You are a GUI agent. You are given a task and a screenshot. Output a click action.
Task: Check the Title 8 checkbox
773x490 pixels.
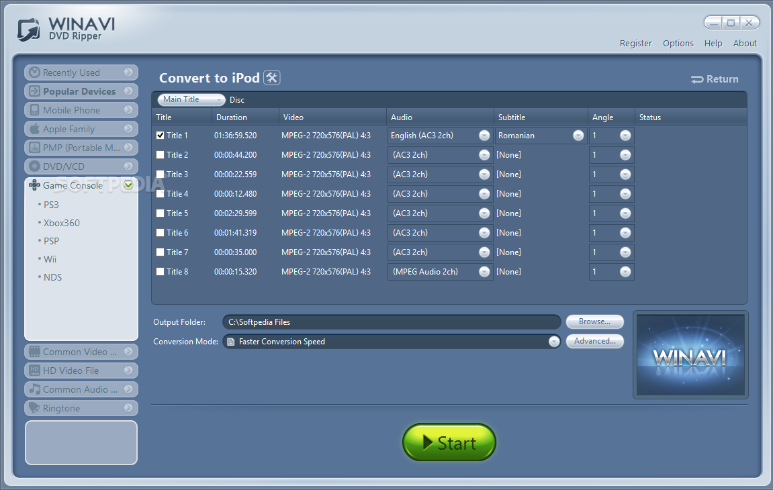161,272
